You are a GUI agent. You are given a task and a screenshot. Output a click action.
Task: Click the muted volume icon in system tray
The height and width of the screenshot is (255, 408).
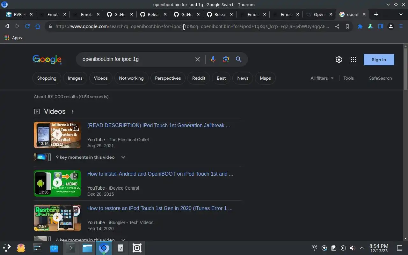[353, 248]
